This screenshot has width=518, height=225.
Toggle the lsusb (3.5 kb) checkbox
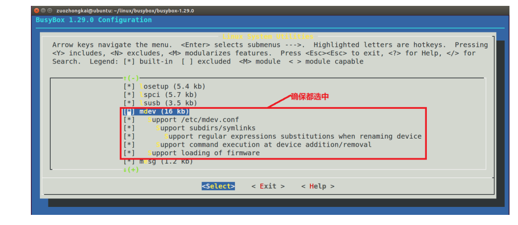click(129, 103)
